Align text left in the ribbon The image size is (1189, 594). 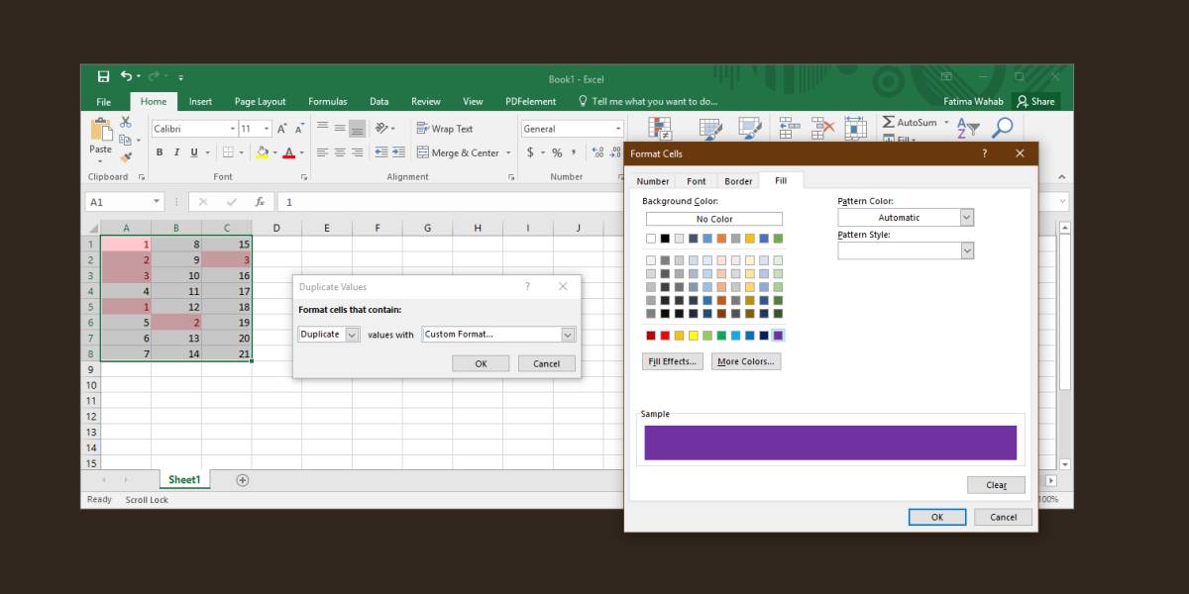pyautogui.click(x=322, y=152)
